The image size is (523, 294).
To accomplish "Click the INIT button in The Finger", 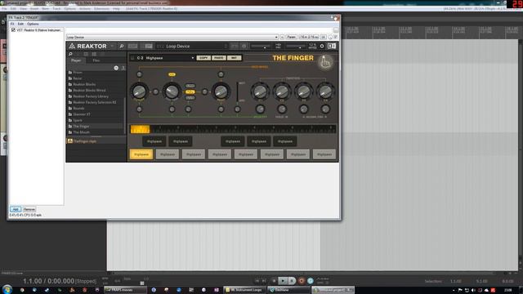I will (235, 58).
